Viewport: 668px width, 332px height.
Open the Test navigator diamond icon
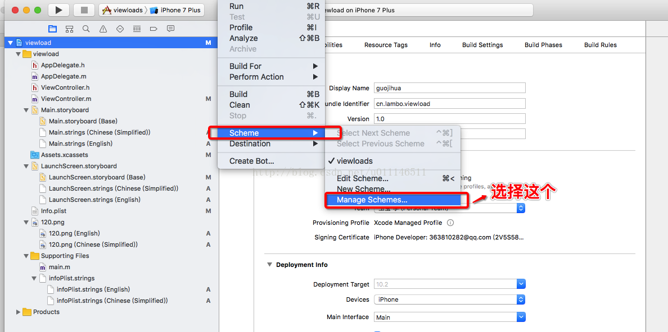(x=120, y=29)
